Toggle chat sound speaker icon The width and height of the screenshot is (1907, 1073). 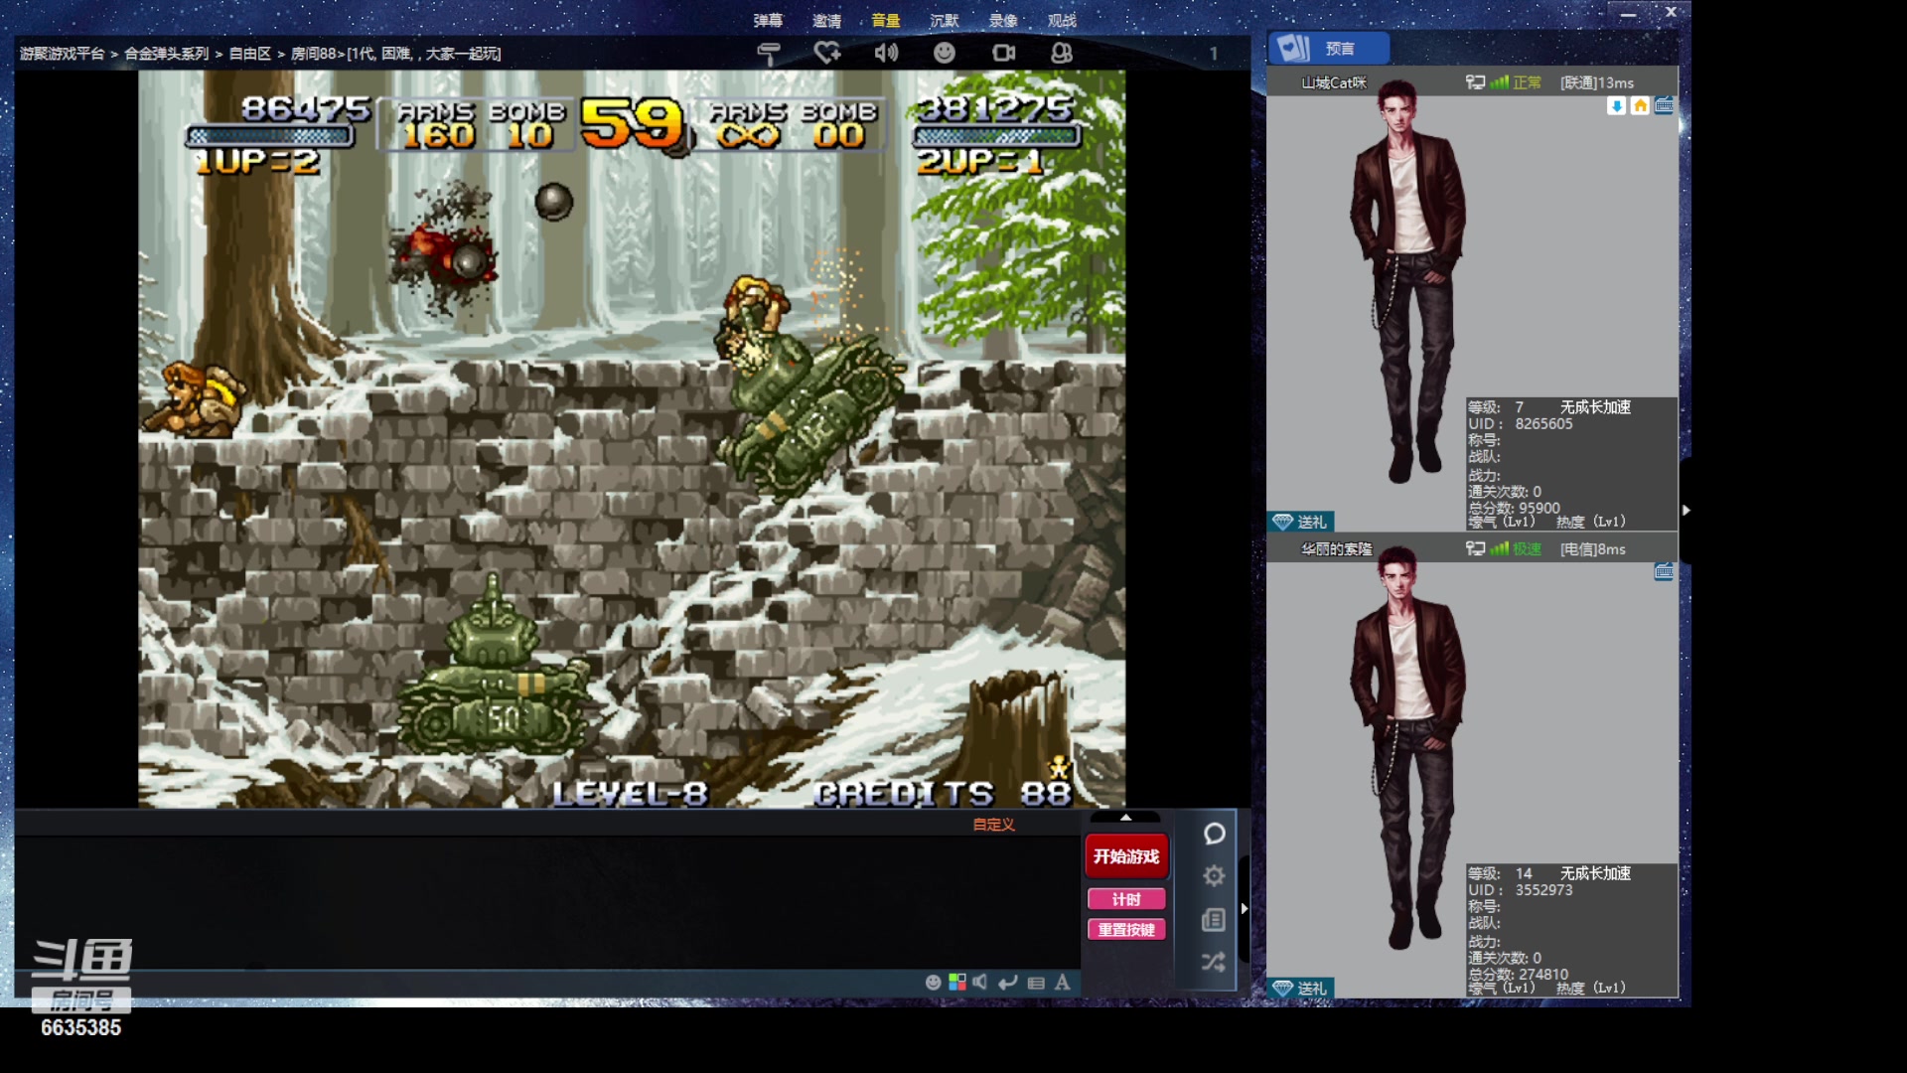pos(980,983)
